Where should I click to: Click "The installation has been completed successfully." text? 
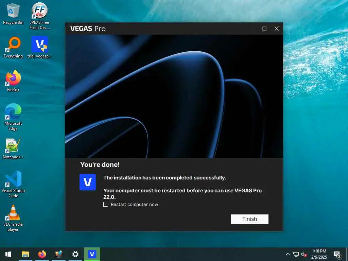(x=165, y=177)
